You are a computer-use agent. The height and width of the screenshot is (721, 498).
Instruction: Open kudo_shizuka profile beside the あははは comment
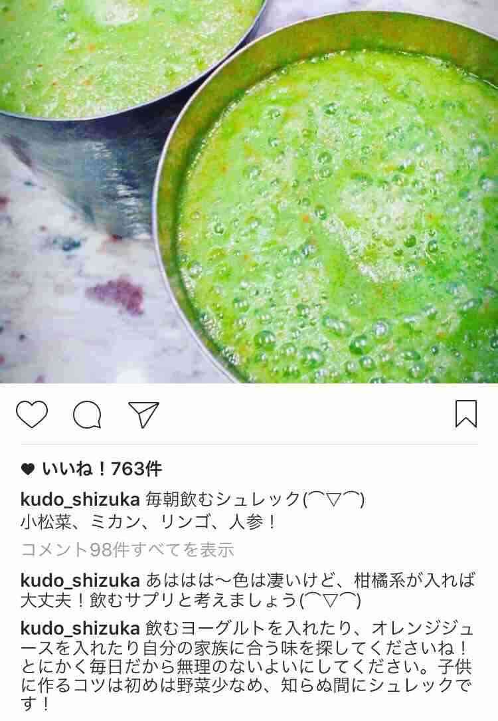point(80,580)
